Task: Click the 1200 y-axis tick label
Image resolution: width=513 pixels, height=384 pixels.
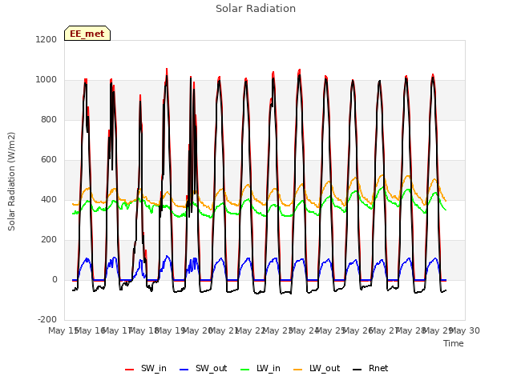Action: pyautogui.click(x=46, y=39)
